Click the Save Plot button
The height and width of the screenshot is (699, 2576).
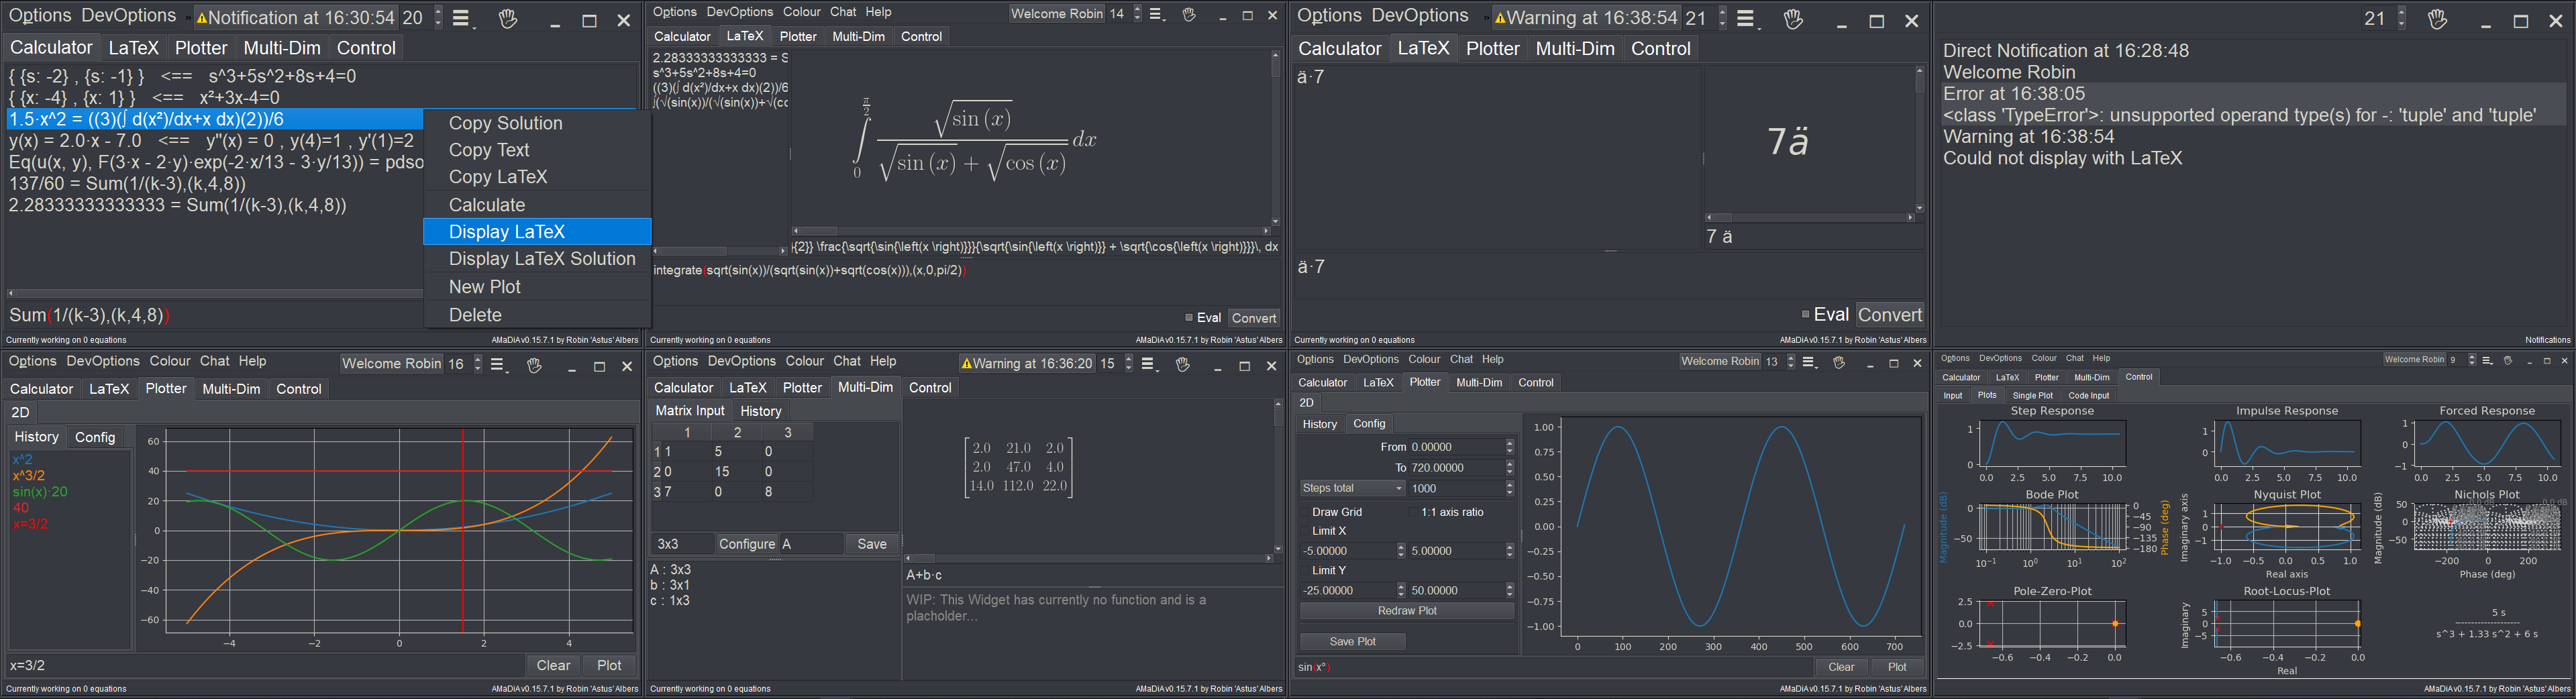point(1352,642)
